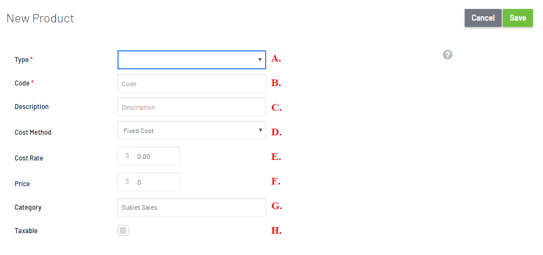Click the Taxable label text
The image size is (543, 255).
click(x=26, y=231)
